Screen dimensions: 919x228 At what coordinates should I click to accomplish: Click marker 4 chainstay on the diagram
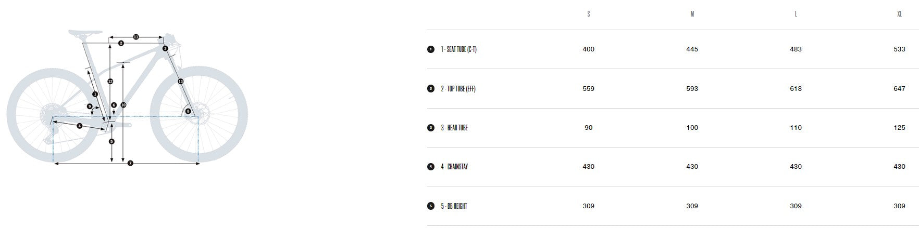point(80,126)
